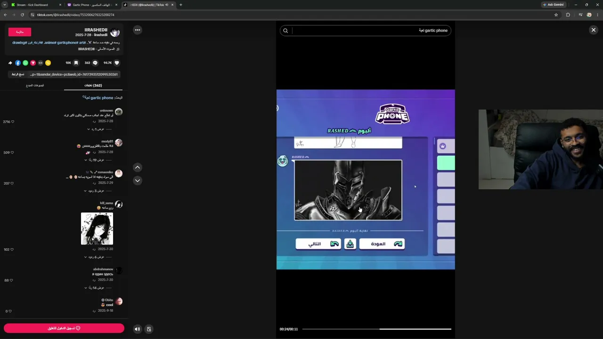Viewport: 603px width, 339px height.
Task: Open the embed code icon
Action: (x=41, y=63)
